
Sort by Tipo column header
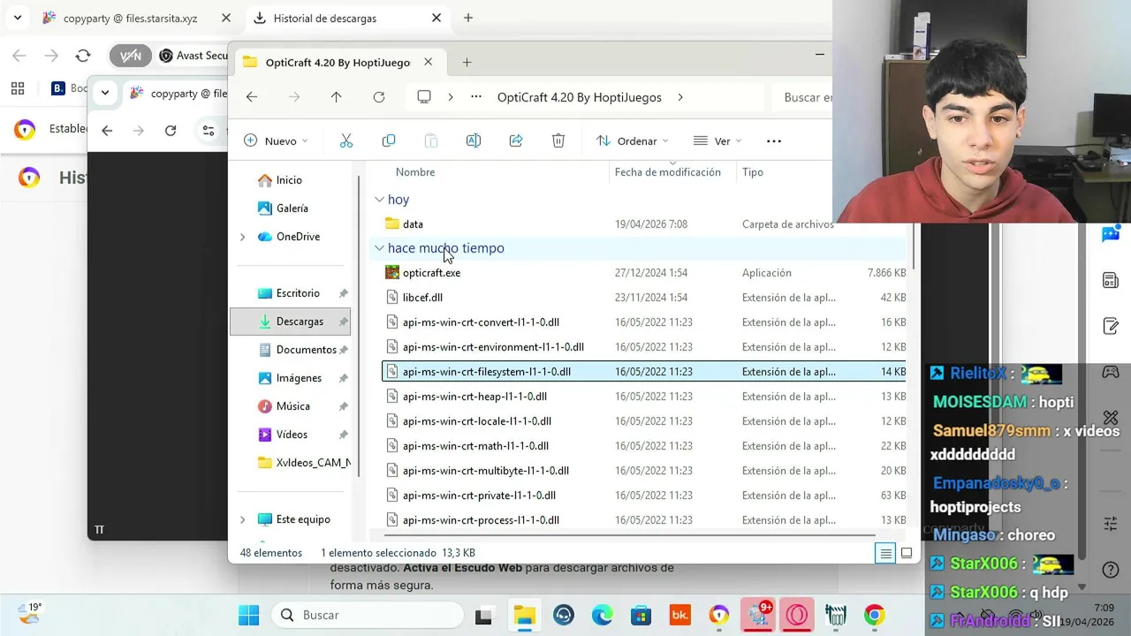point(753,172)
